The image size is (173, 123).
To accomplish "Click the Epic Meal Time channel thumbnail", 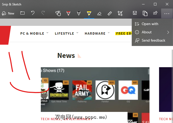I will pyautogui.click(x=59, y=90).
